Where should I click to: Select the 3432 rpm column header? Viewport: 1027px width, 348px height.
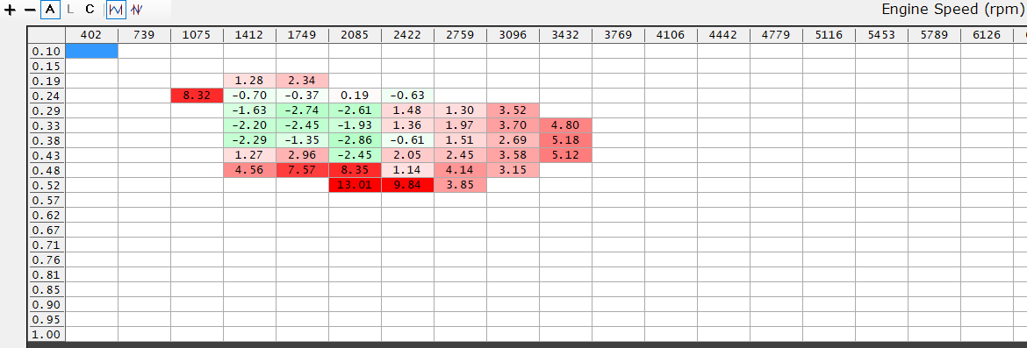click(565, 35)
